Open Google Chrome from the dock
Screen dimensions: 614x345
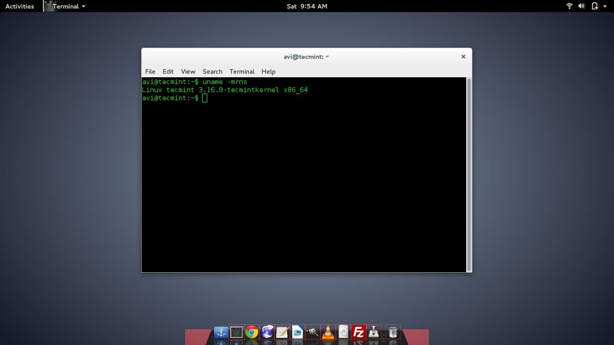coord(252,332)
